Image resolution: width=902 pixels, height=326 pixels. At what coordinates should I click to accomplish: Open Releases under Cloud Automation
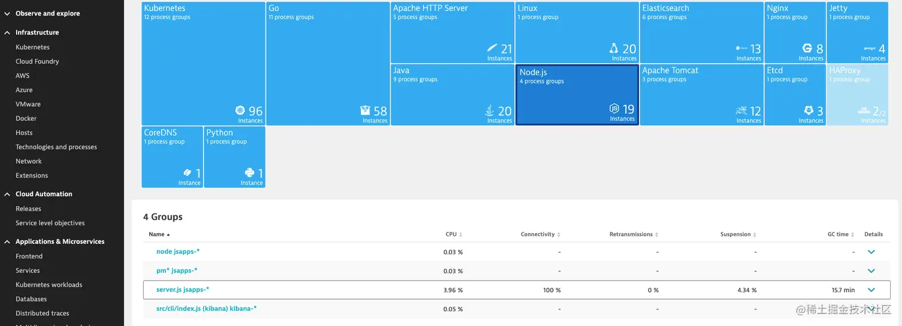pyautogui.click(x=28, y=209)
